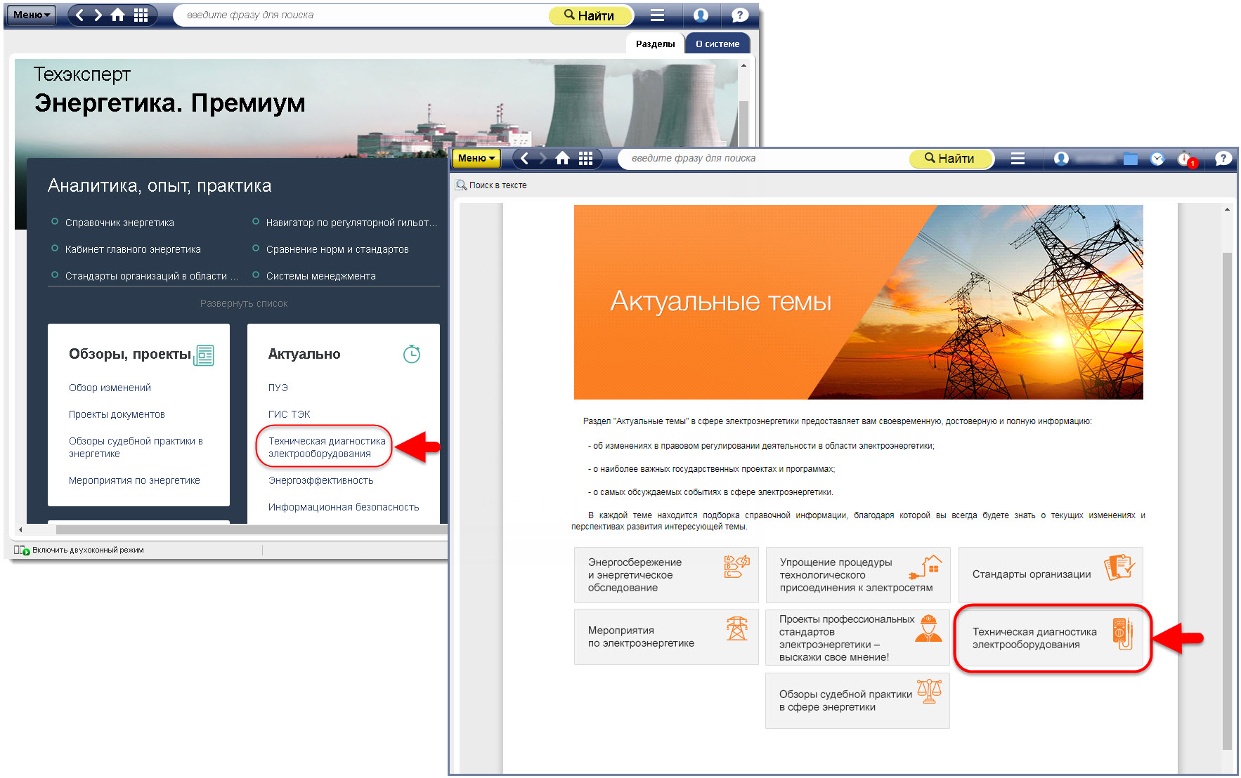Go back in the front window toolbar

525,158
